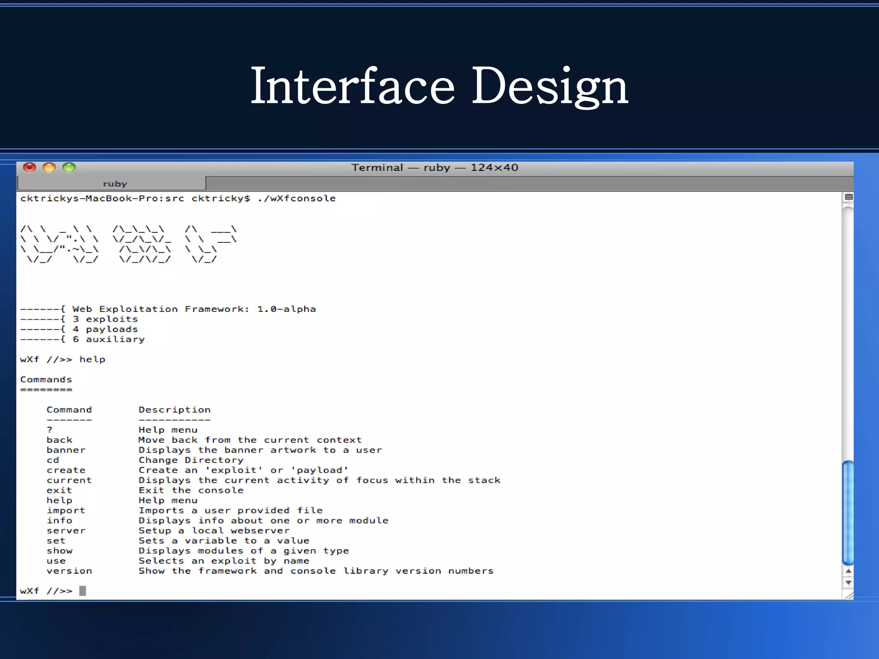
Task: Click the 'help' command entry in the table
Action: tap(59, 500)
